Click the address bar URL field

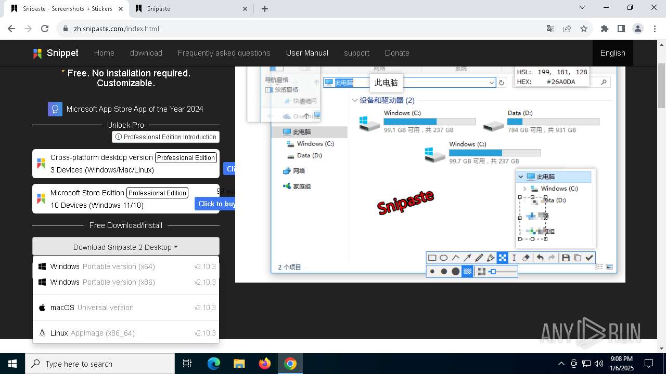coord(307,29)
